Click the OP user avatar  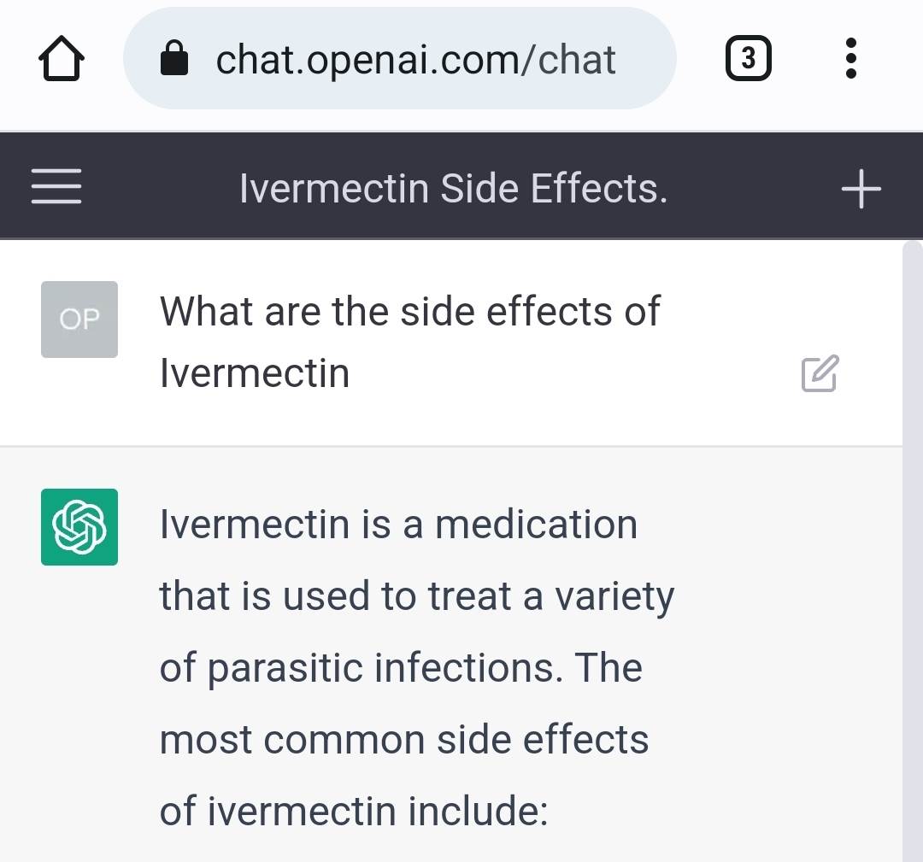tap(79, 320)
